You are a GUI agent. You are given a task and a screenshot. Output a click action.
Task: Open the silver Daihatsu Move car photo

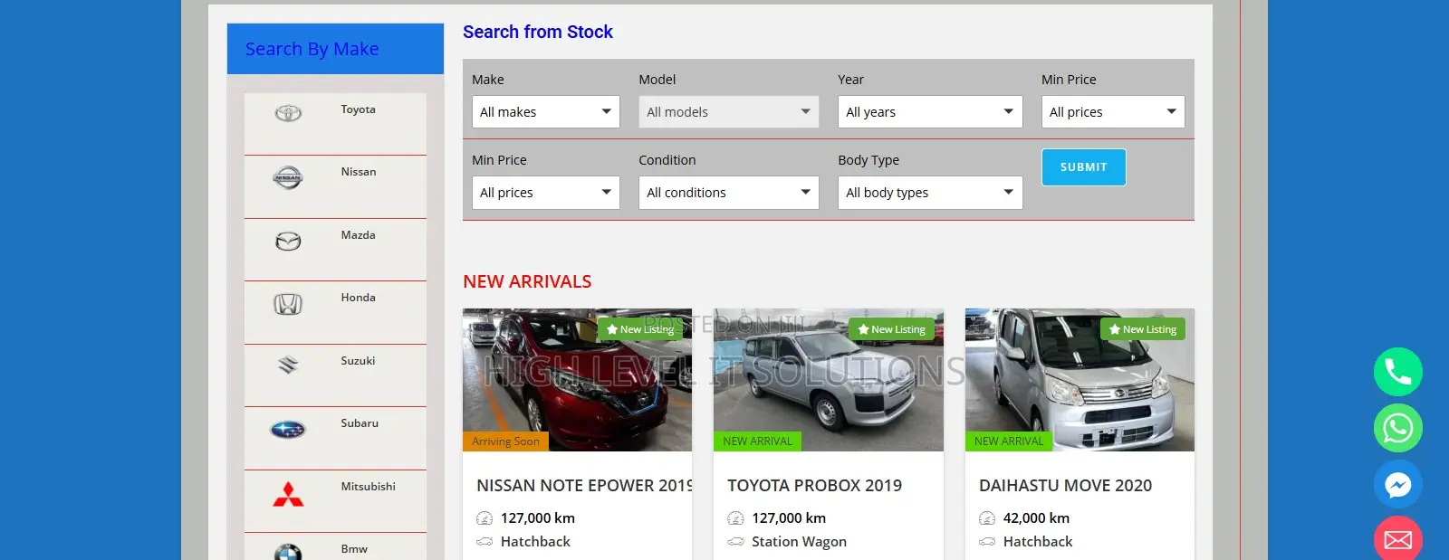[1080, 380]
